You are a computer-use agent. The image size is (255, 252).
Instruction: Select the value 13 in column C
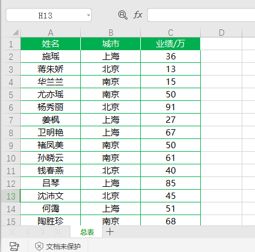pyautogui.click(x=171, y=69)
